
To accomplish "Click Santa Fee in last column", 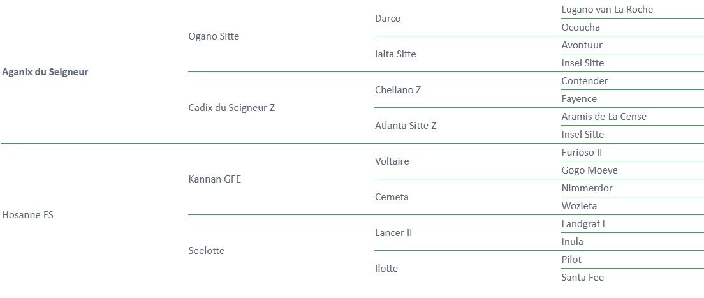I will click(x=582, y=278).
